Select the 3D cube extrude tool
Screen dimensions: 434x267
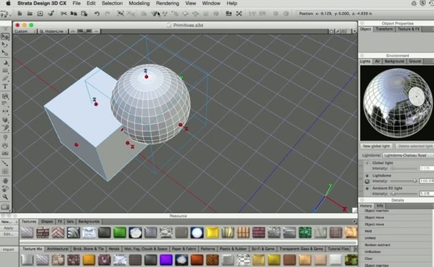click(x=5, y=120)
